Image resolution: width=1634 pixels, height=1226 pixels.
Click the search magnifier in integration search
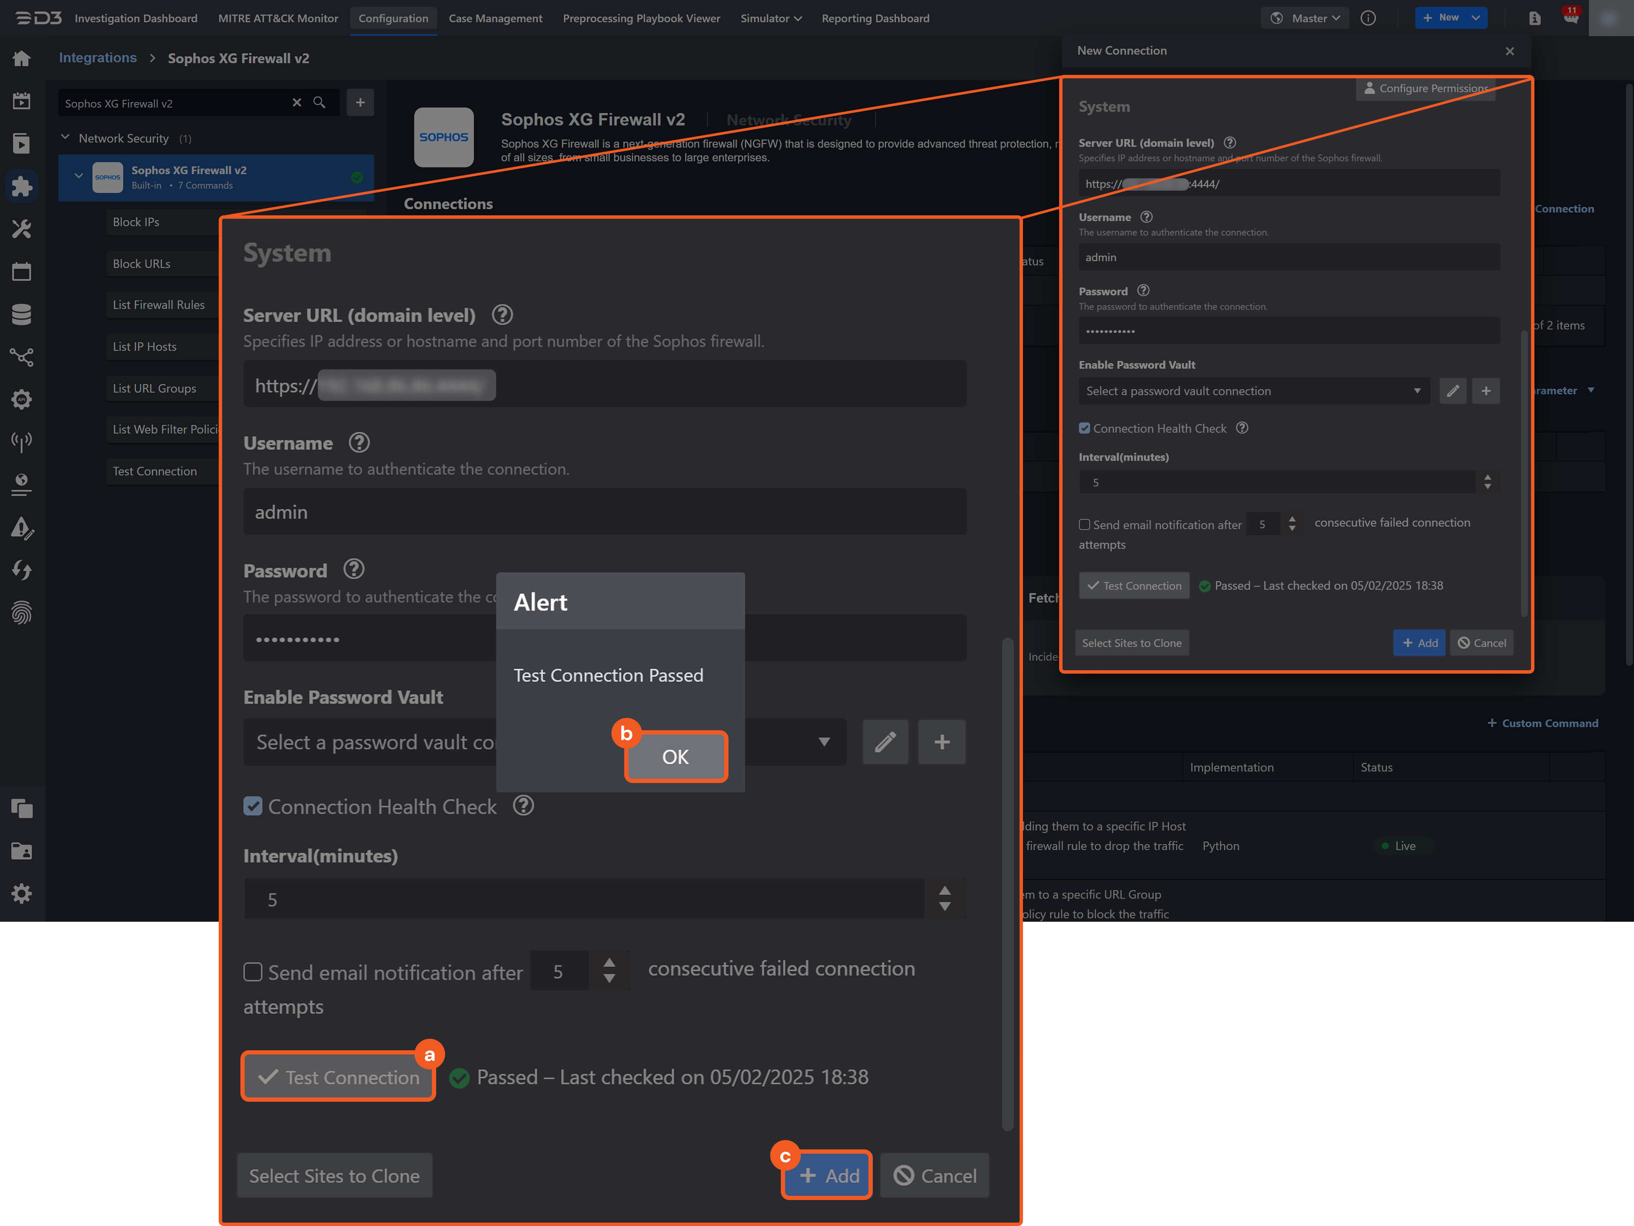point(319,103)
